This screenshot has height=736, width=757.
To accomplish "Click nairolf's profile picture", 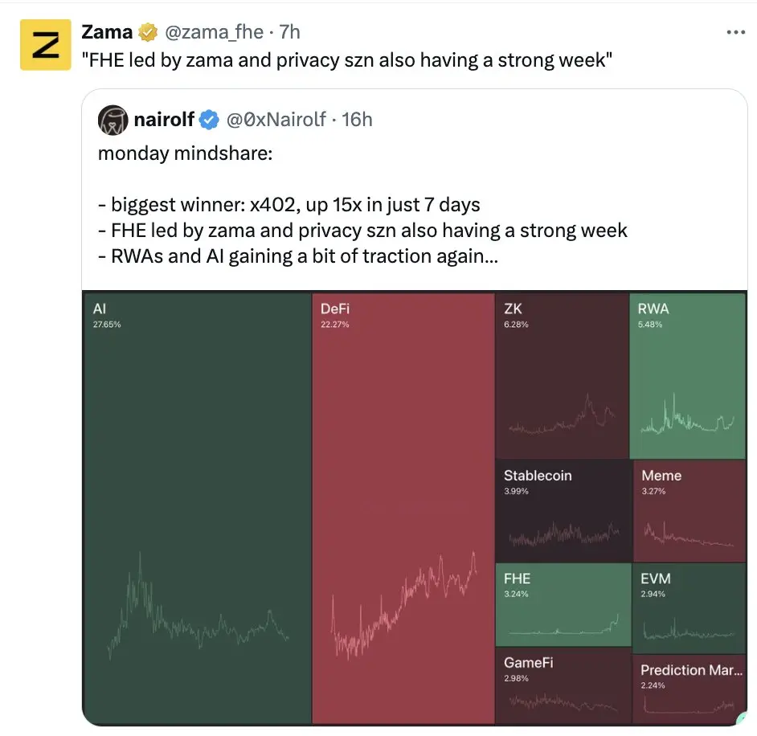I will [x=113, y=121].
